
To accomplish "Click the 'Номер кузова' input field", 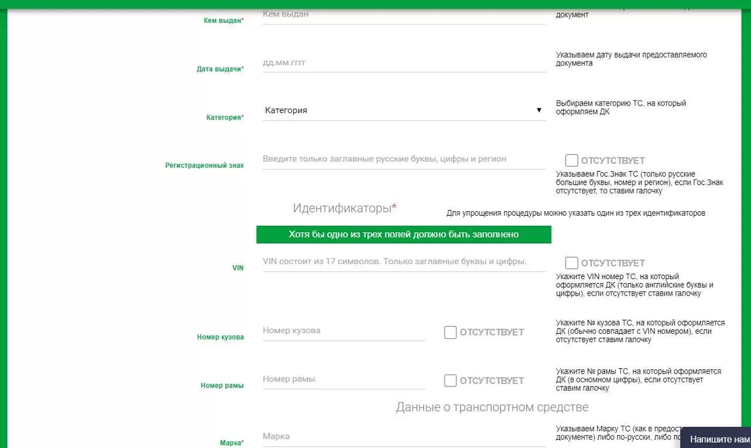I will click(343, 331).
